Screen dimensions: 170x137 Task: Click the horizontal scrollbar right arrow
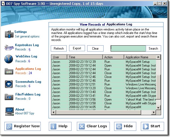(154, 112)
